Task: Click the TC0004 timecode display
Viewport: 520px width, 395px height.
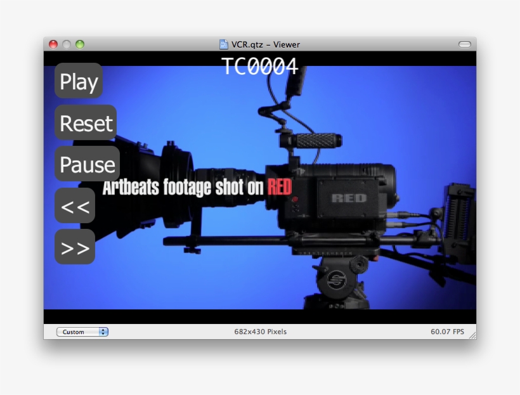Action: 259,66
